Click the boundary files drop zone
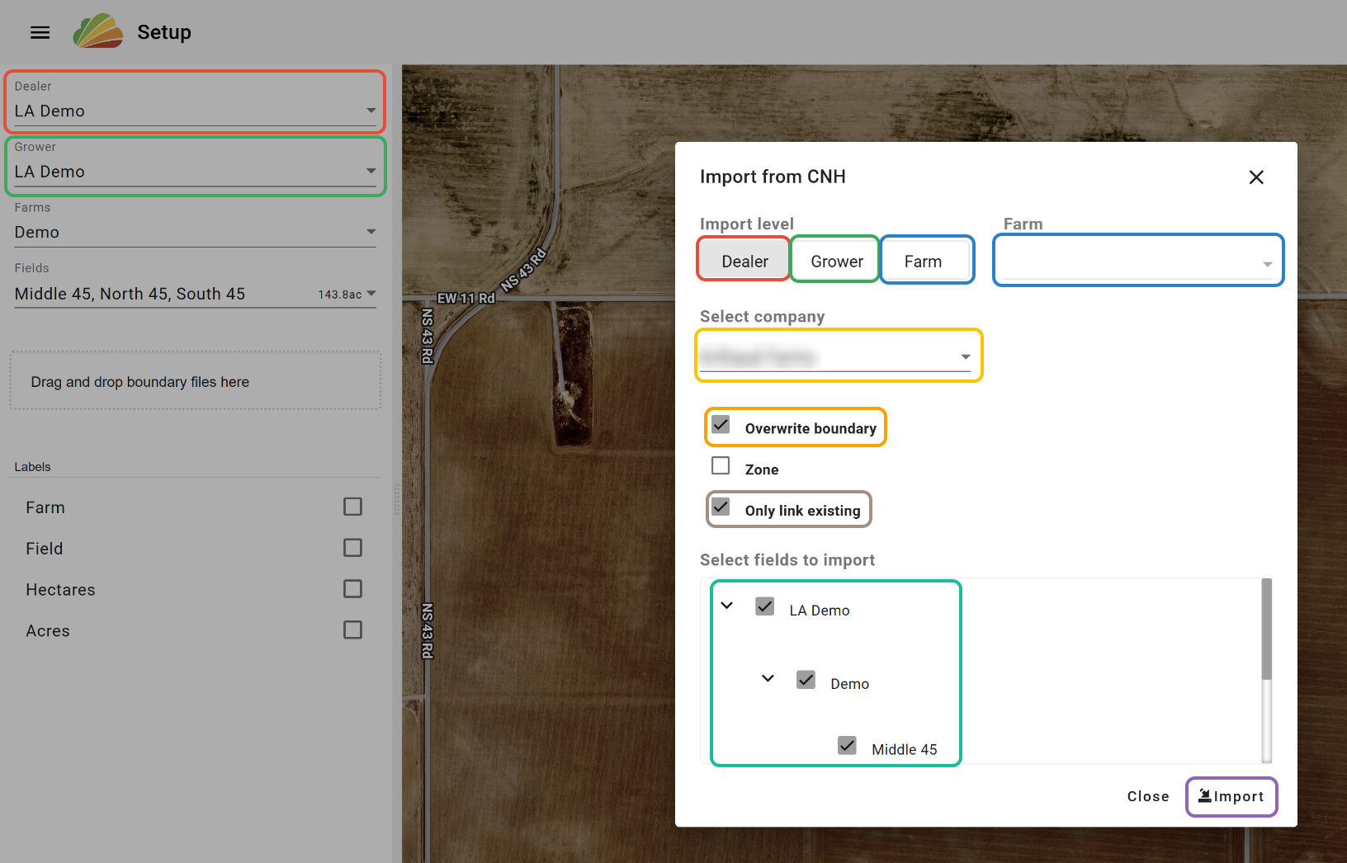The width and height of the screenshot is (1347, 863). coord(195,381)
